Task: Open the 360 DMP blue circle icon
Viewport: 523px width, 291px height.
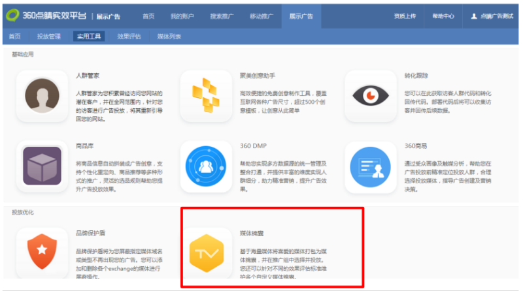Action: pyautogui.click(x=206, y=166)
